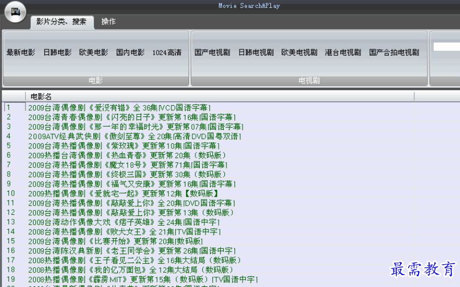Select row 5 《紫玫瑰》 更新第10集
Image resolution: width=460 pixels, height=287 pixels.
coord(124,146)
